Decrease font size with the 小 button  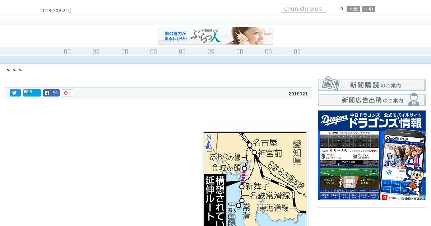click(x=369, y=9)
